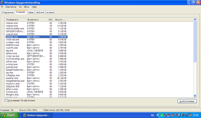This screenshot has height=118, width=201.
Task: Select wmiprvse.exe run by NETTVERKSTJEN...
Action: 36,56
